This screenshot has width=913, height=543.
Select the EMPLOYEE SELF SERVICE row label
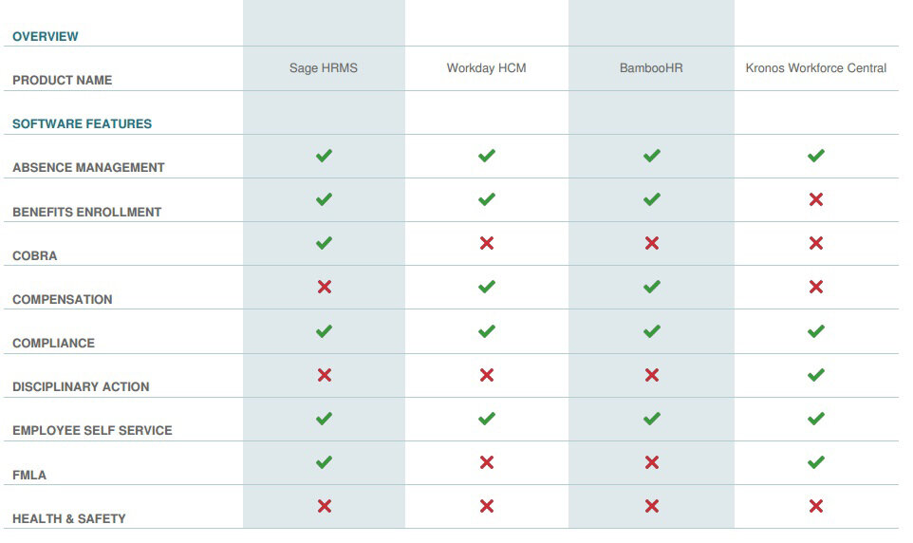point(92,430)
